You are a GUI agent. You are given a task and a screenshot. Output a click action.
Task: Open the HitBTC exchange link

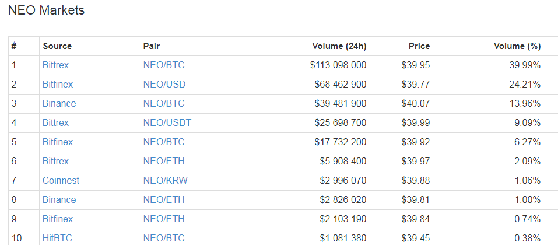pos(57,238)
